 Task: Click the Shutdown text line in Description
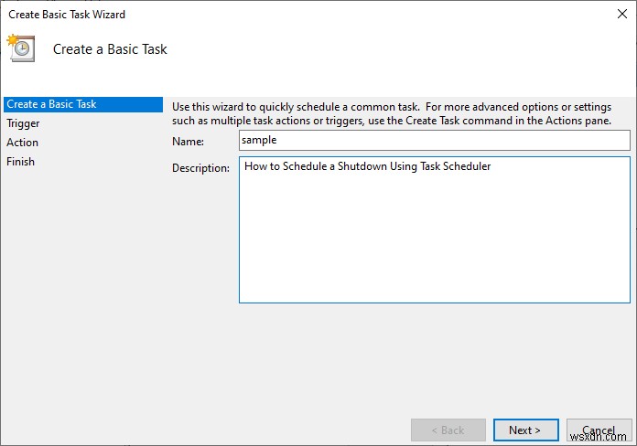pyautogui.click(x=368, y=166)
